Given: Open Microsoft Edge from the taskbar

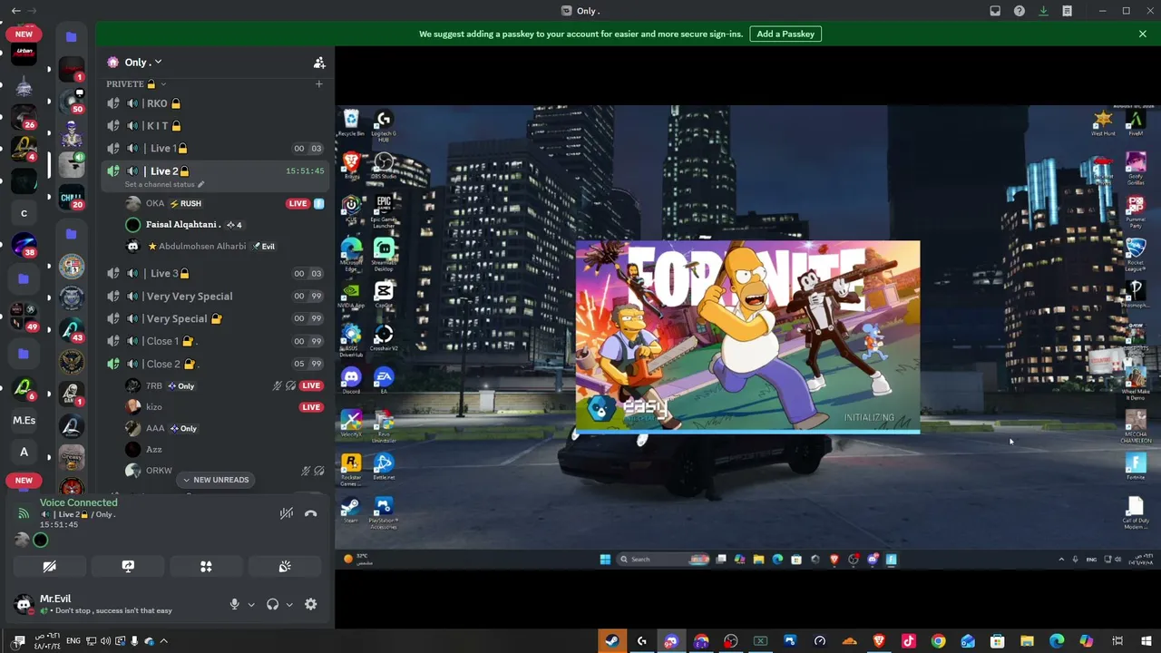Looking at the screenshot, I should (1057, 641).
